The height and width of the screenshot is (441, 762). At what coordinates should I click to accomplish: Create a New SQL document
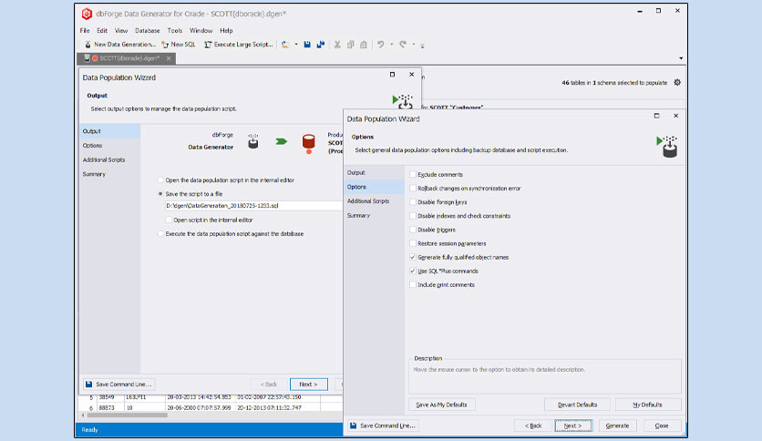click(179, 45)
